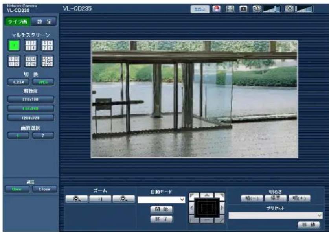Select single-screen layout 1
This screenshot has height=232, width=329.
(14, 45)
